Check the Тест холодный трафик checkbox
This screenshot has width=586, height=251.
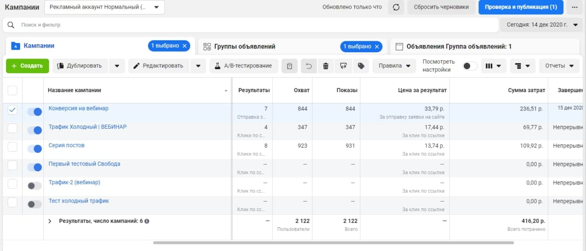click(12, 202)
